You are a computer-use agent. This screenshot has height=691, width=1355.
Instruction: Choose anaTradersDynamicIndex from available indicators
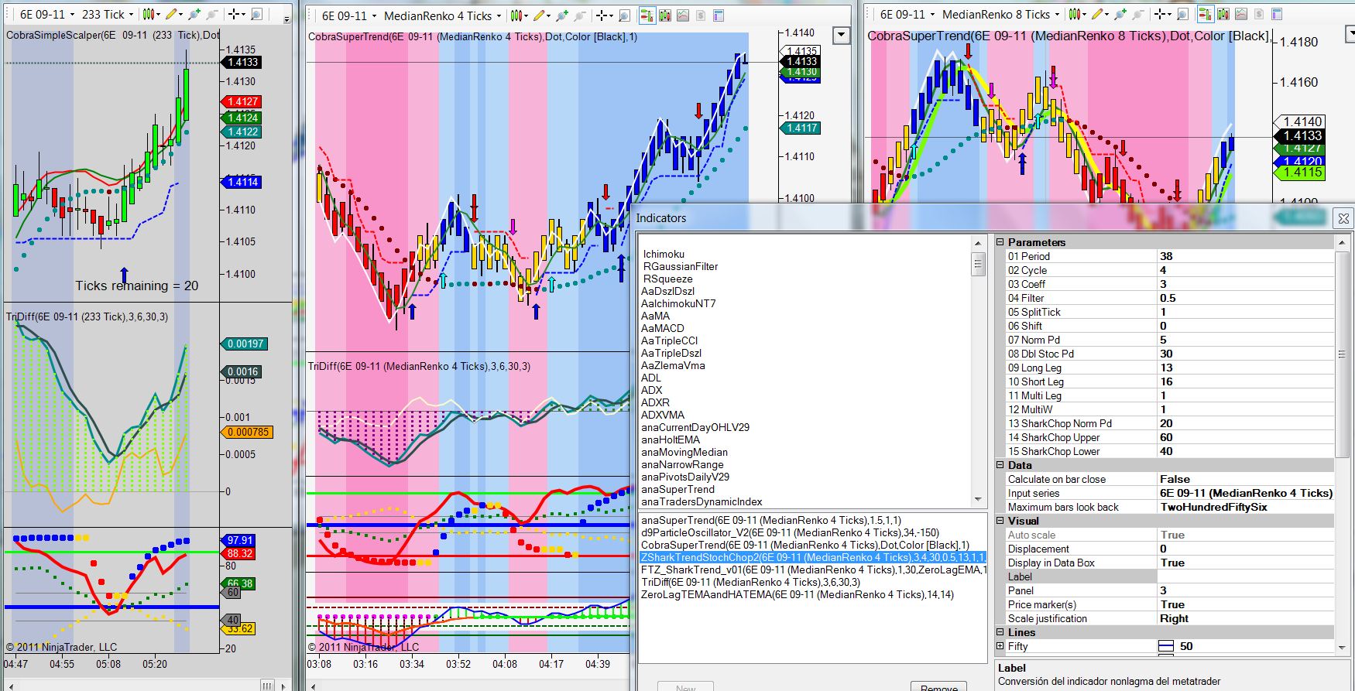click(702, 501)
